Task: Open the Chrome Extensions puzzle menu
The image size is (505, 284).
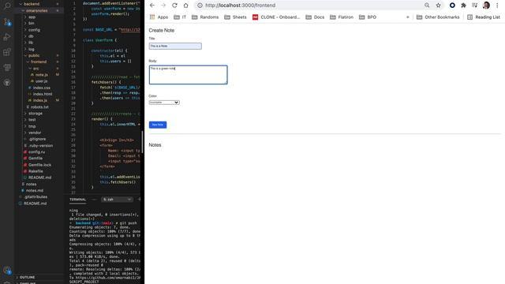Action: (x=463, y=6)
